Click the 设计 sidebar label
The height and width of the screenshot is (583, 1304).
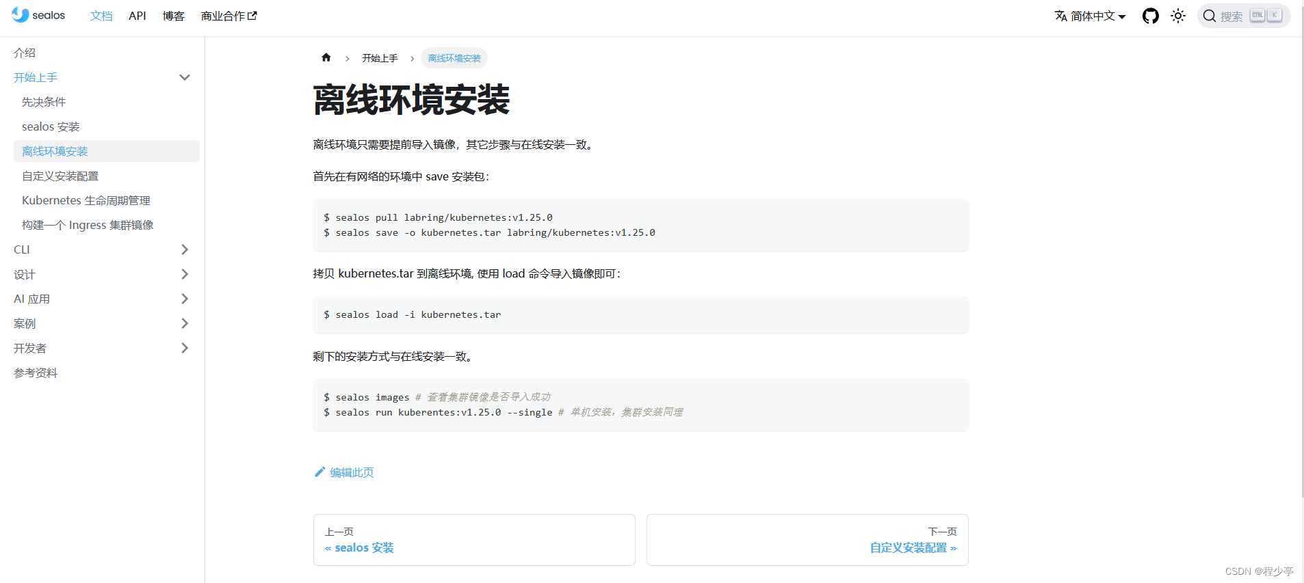tap(25, 274)
